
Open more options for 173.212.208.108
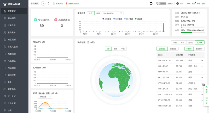point(202,95)
